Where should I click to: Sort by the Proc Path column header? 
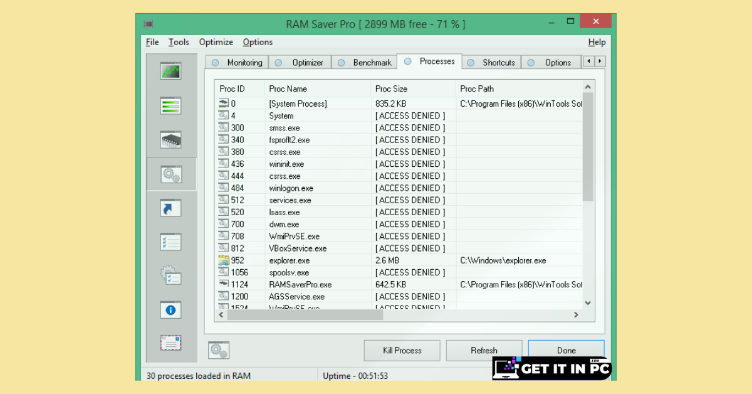(518, 88)
